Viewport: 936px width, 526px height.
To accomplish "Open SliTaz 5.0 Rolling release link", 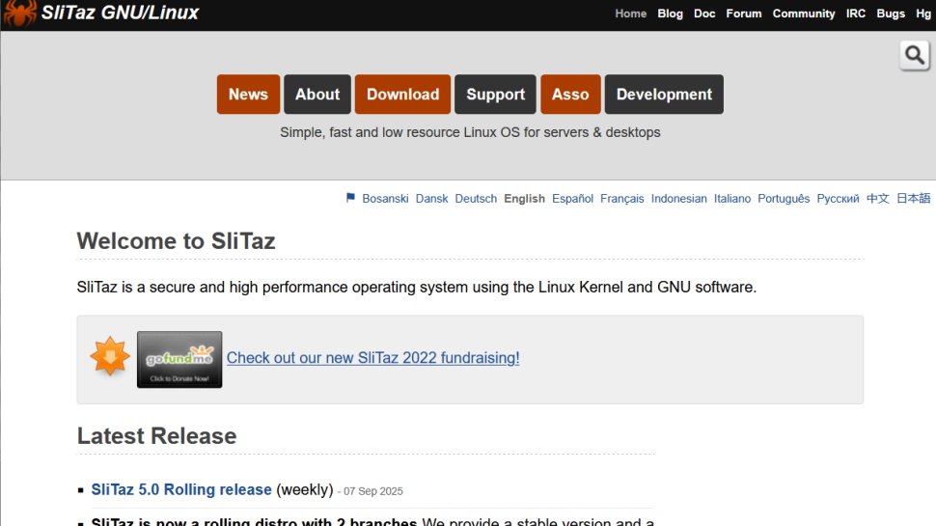I will pyautogui.click(x=181, y=489).
